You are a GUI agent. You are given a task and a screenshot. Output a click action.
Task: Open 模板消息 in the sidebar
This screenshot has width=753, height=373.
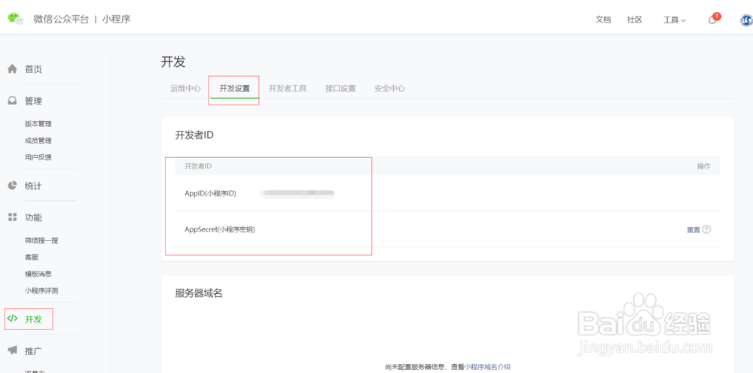coord(38,274)
